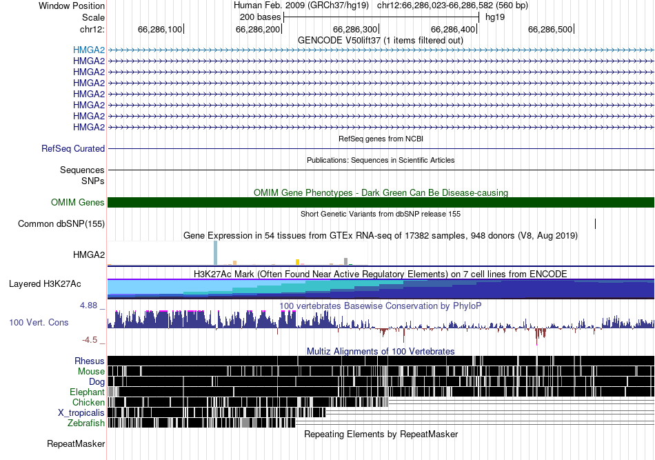655x460 pixels.
Task: Click the OMIM Gene Phenotypes track title
Action: [381, 192]
